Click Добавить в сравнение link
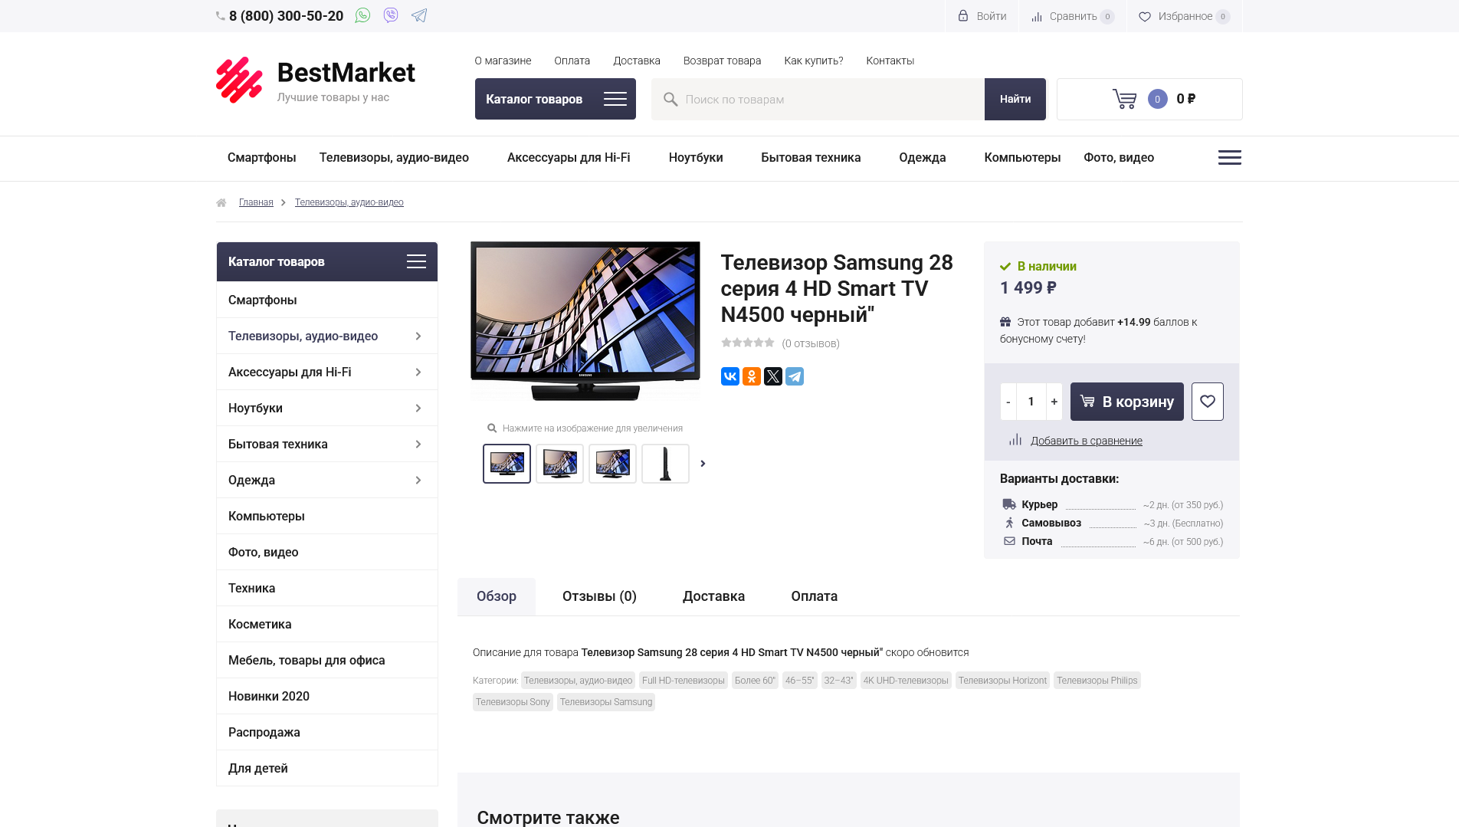1459x827 pixels. [1087, 441]
